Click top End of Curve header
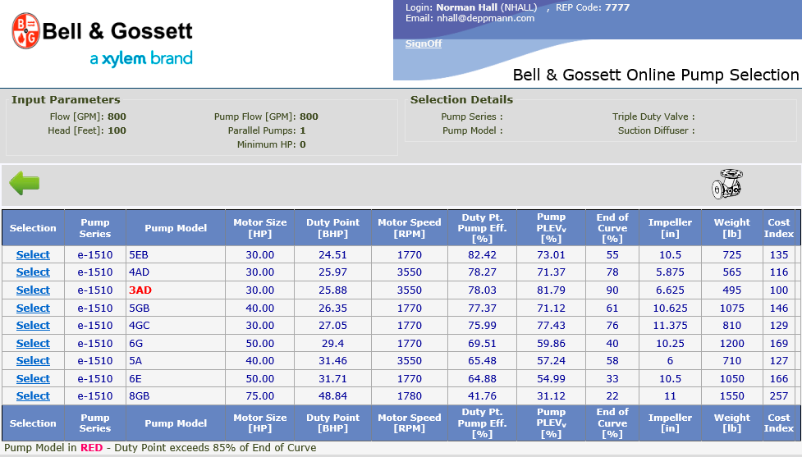This screenshot has width=802, height=457. [612, 228]
